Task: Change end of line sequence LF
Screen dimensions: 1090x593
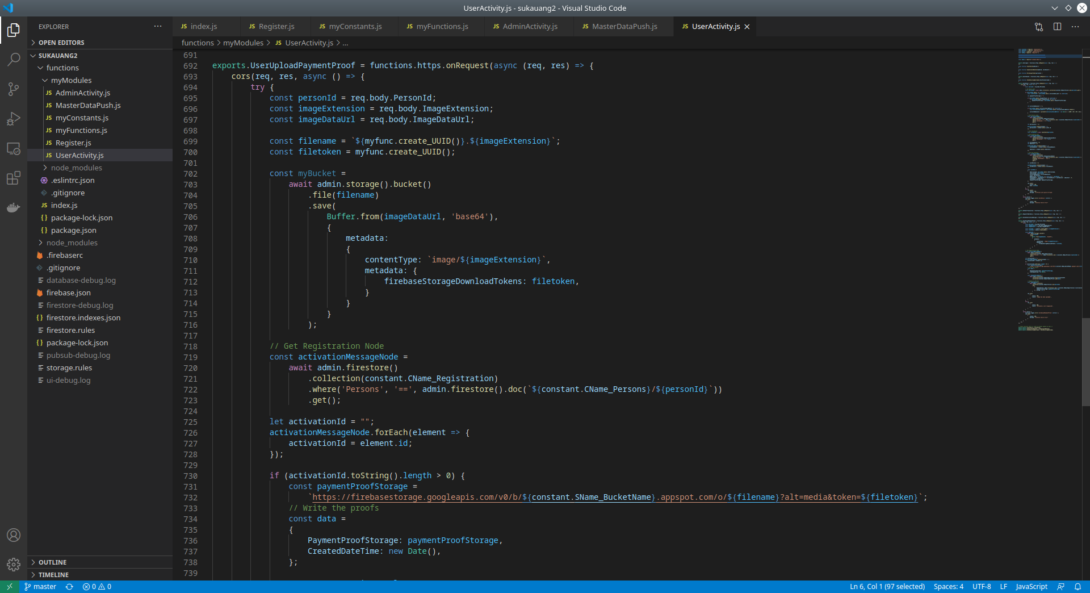Action: 1004,587
